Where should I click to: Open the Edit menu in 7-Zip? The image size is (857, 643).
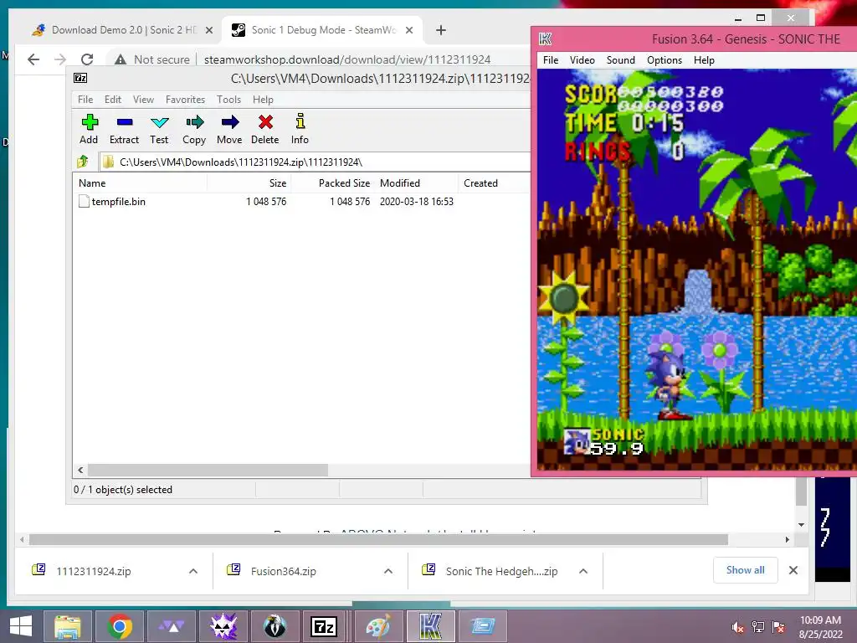[x=113, y=100]
